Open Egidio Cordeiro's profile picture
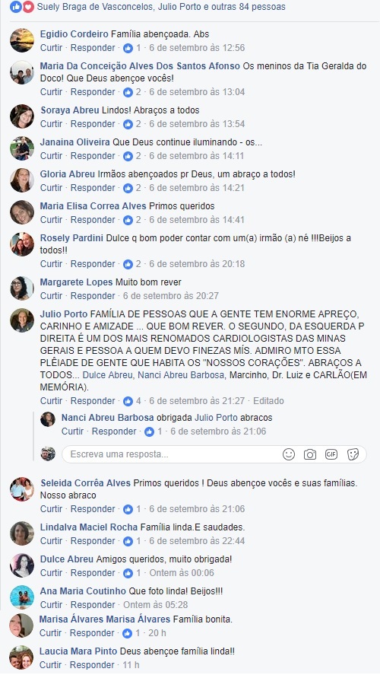The image size is (380, 675). tap(22, 40)
